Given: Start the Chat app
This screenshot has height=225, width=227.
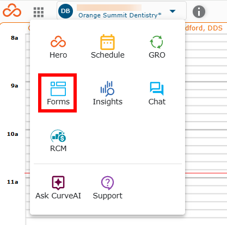Looking at the screenshot, I should (157, 93).
